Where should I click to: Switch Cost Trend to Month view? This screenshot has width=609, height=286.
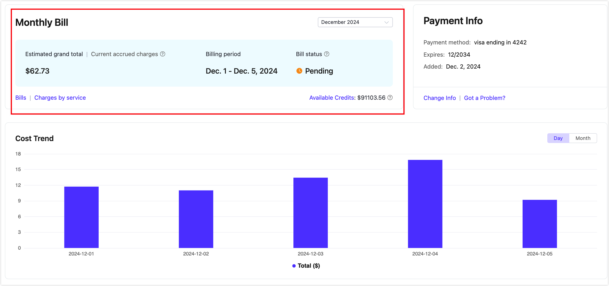pyautogui.click(x=583, y=138)
